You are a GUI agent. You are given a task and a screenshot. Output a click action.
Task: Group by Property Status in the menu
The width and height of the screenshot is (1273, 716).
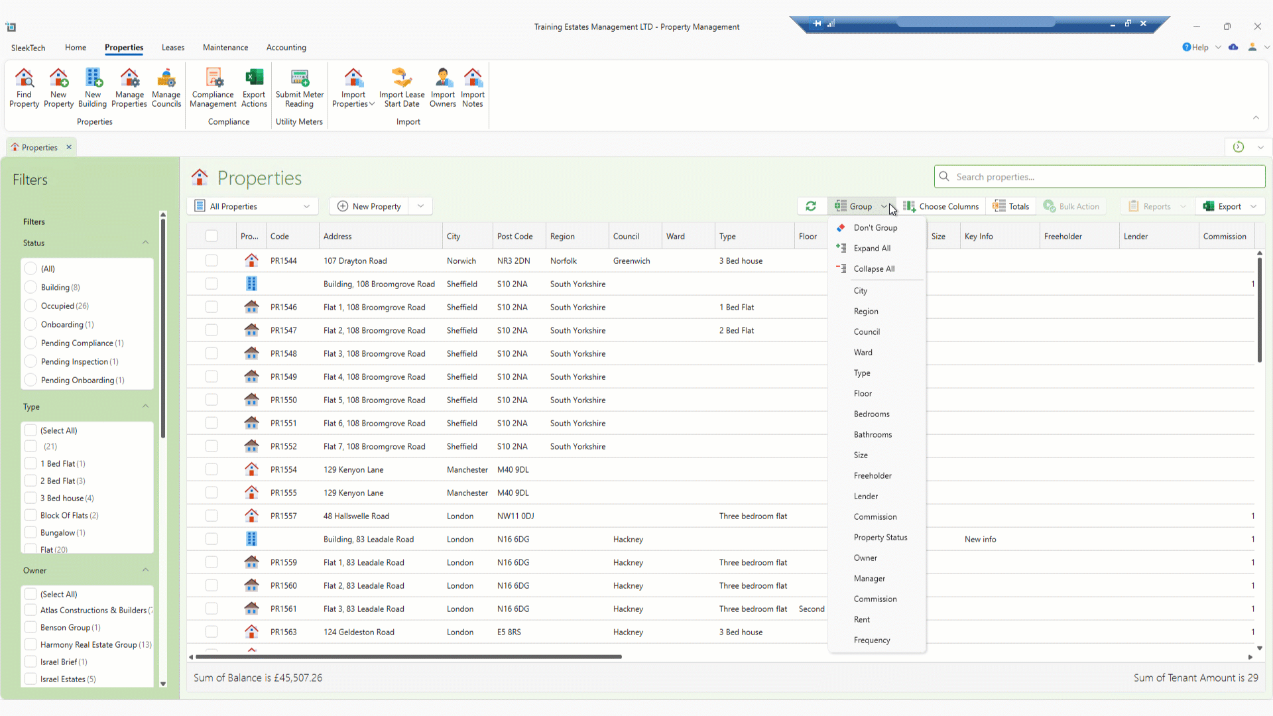(880, 537)
